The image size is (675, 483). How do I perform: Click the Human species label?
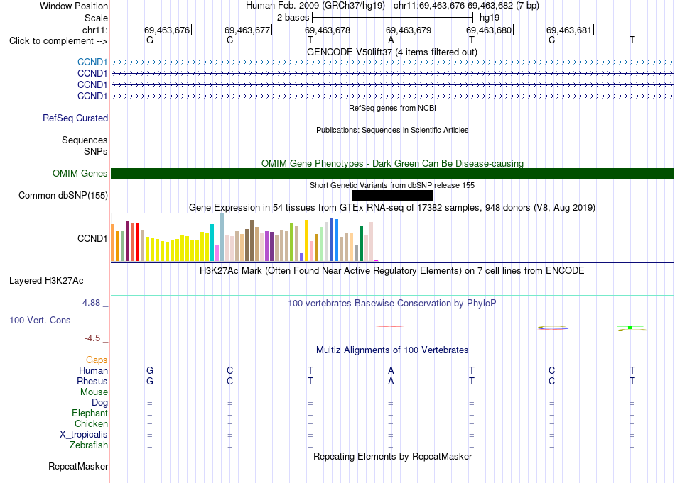click(x=93, y=370)
